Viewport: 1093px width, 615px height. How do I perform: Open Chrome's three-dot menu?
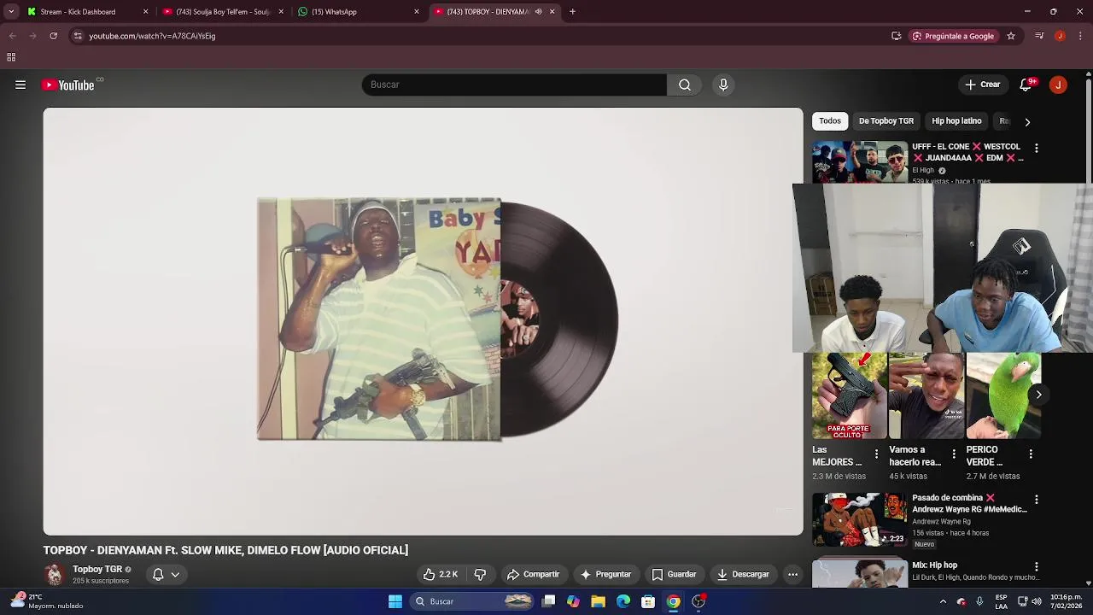click(1081, 36)
